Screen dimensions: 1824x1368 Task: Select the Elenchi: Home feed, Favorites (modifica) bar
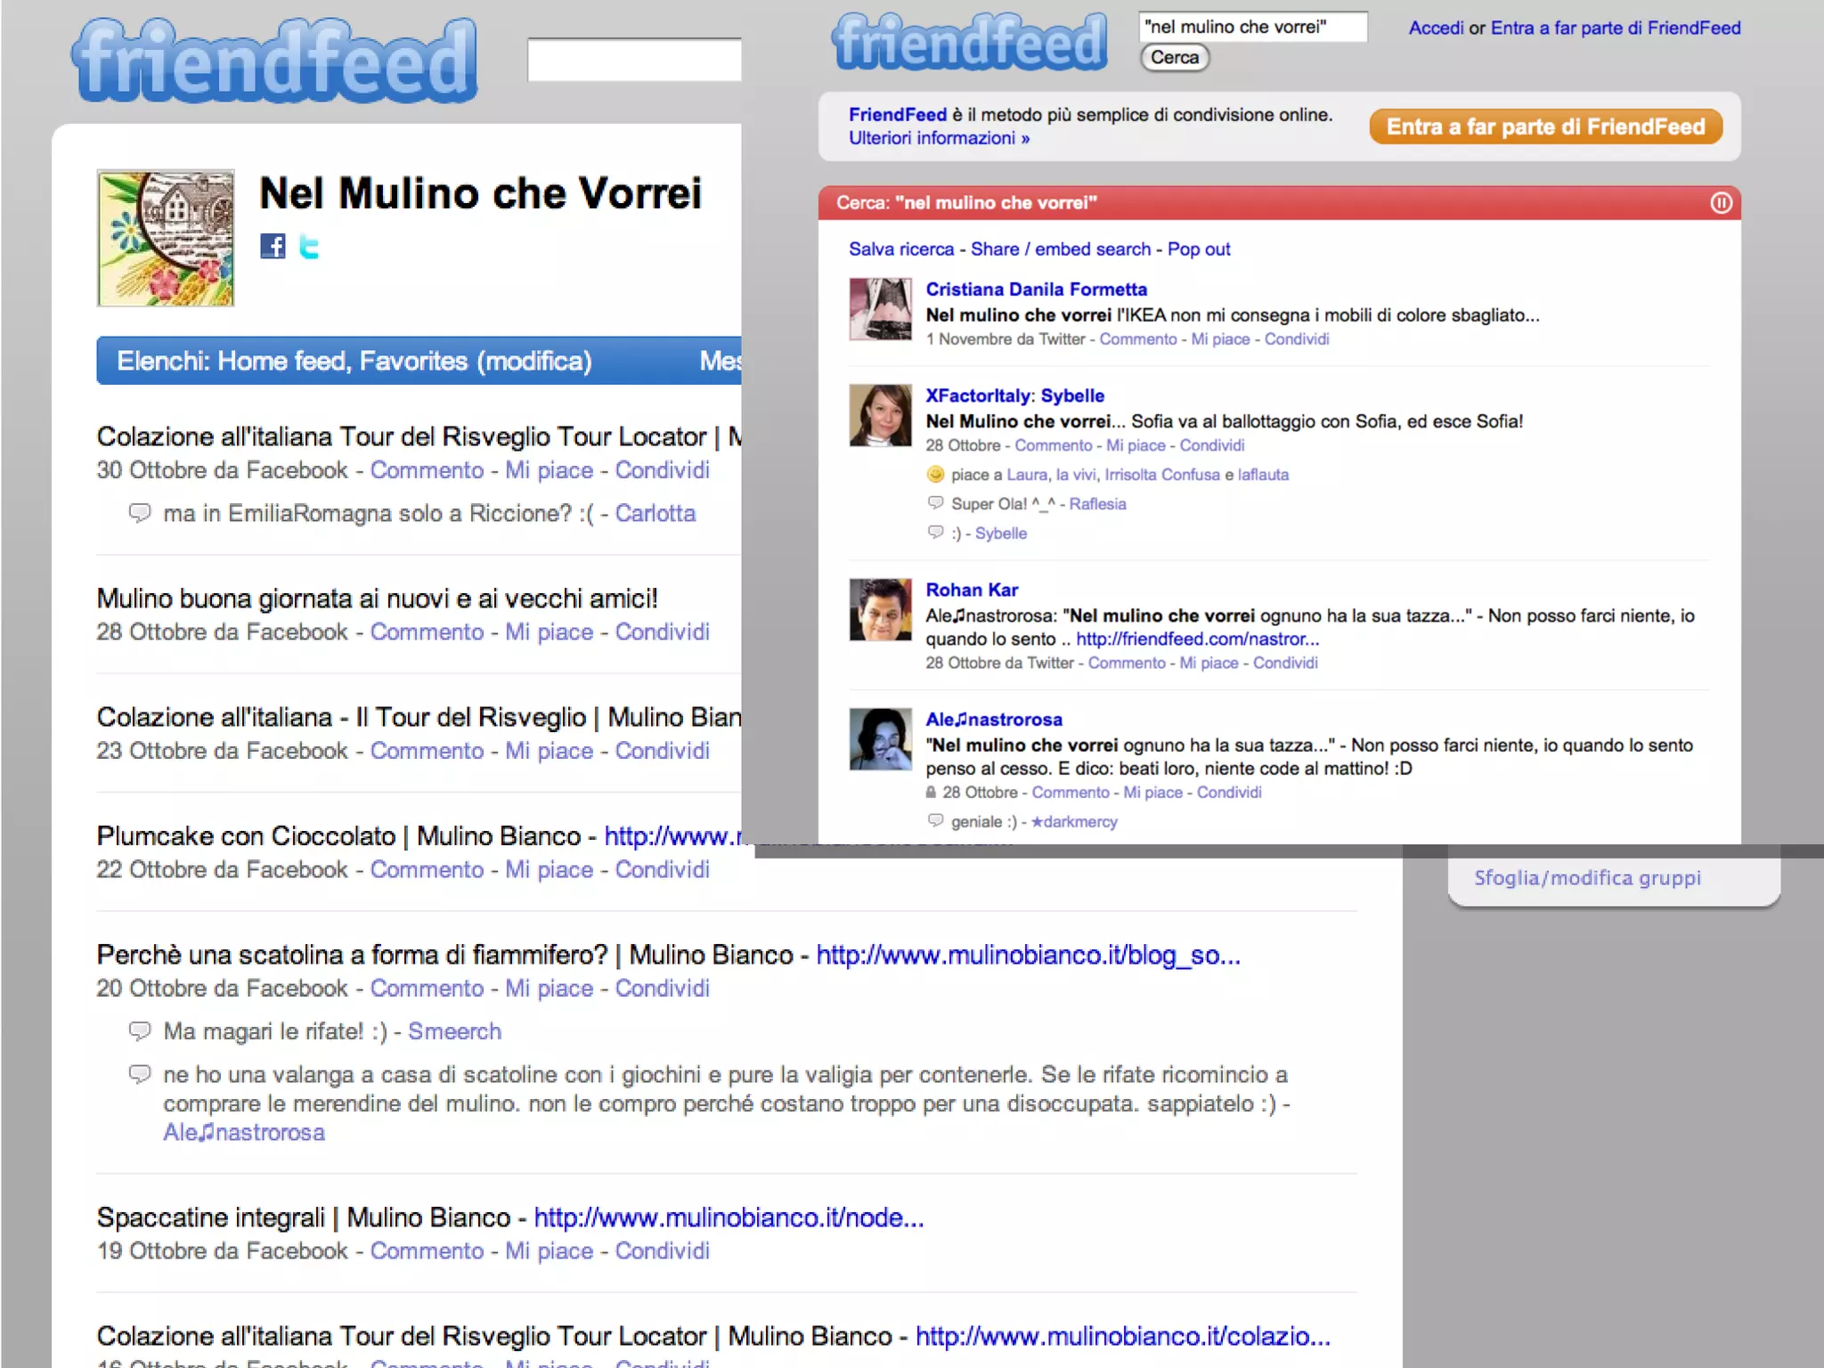pyautogui.click(x=419, y=361)
